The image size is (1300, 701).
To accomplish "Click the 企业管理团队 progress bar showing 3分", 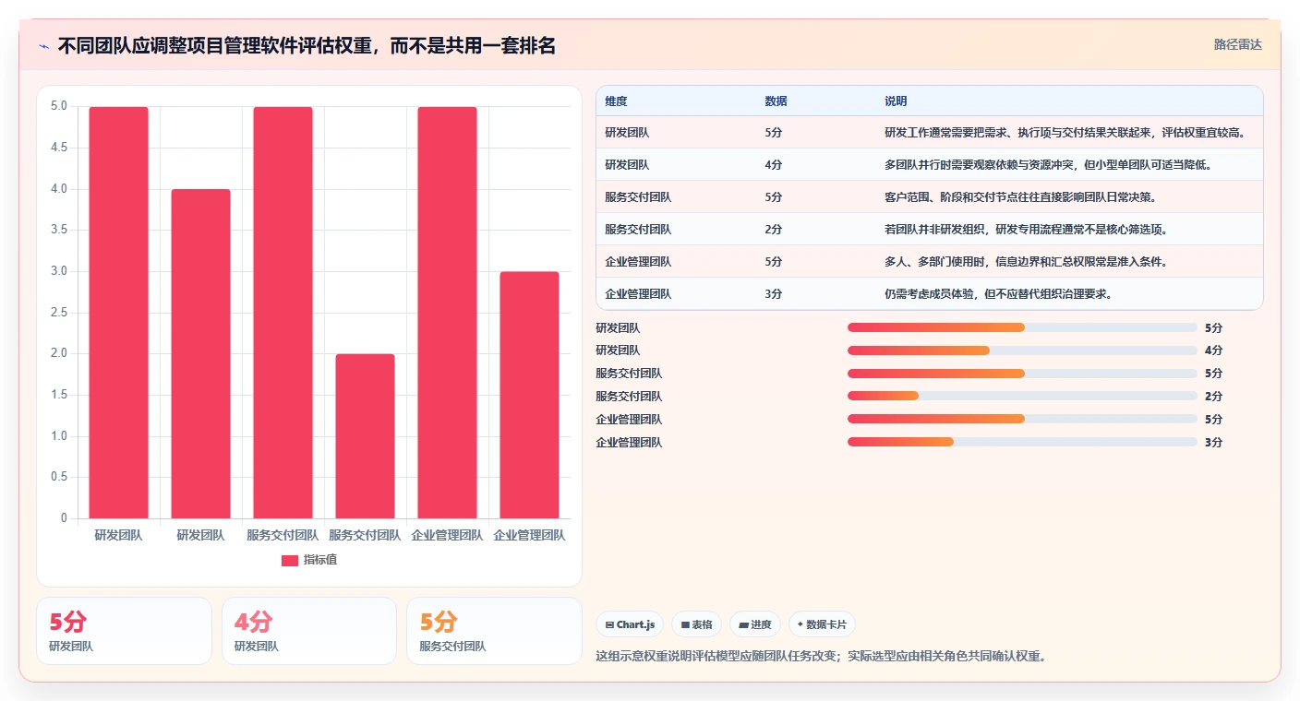I will [x=1022, y=443].
